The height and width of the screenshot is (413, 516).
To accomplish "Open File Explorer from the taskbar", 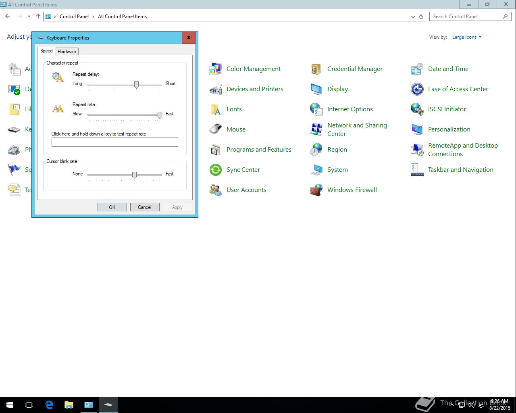I will [x=69, y=405].
